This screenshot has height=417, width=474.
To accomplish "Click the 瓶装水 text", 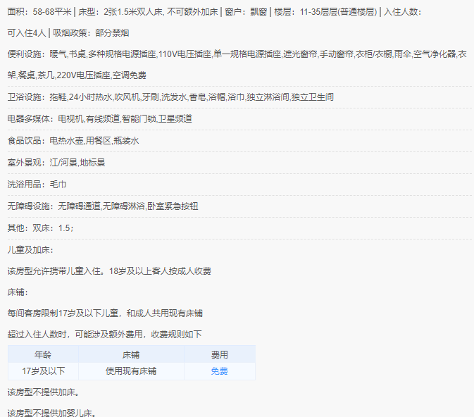I will point(126,141).
